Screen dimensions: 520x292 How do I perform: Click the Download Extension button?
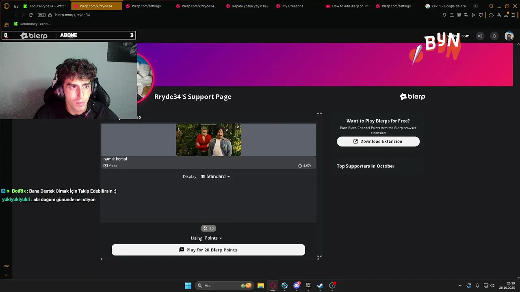378,141
